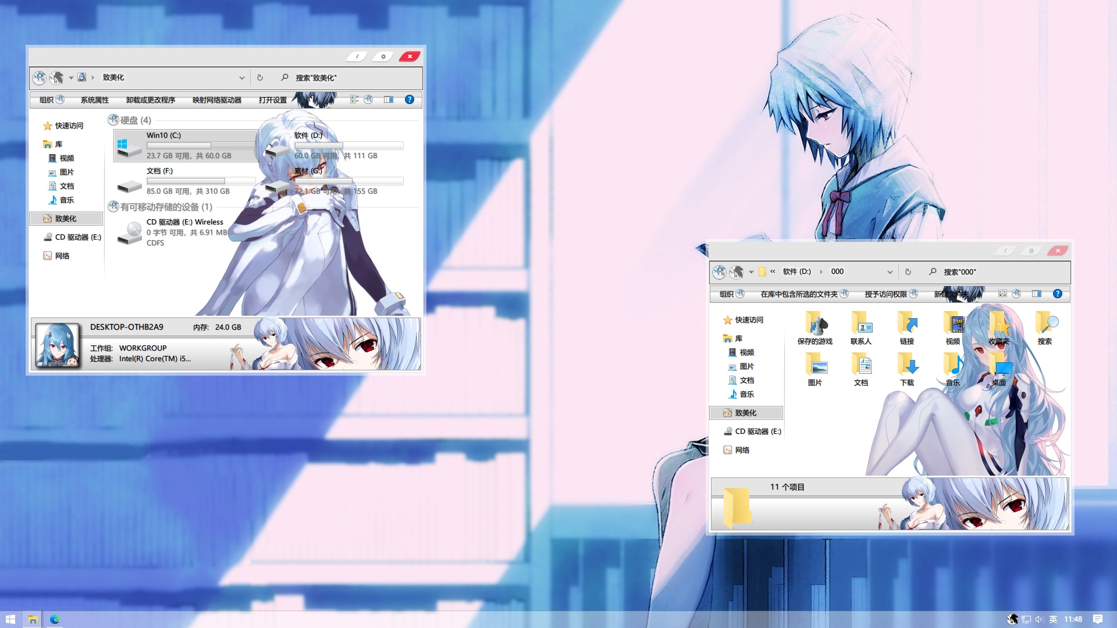Open the Windows Start menu
The width and height of the screenshot is (1117, 628).
click(10, 619)
